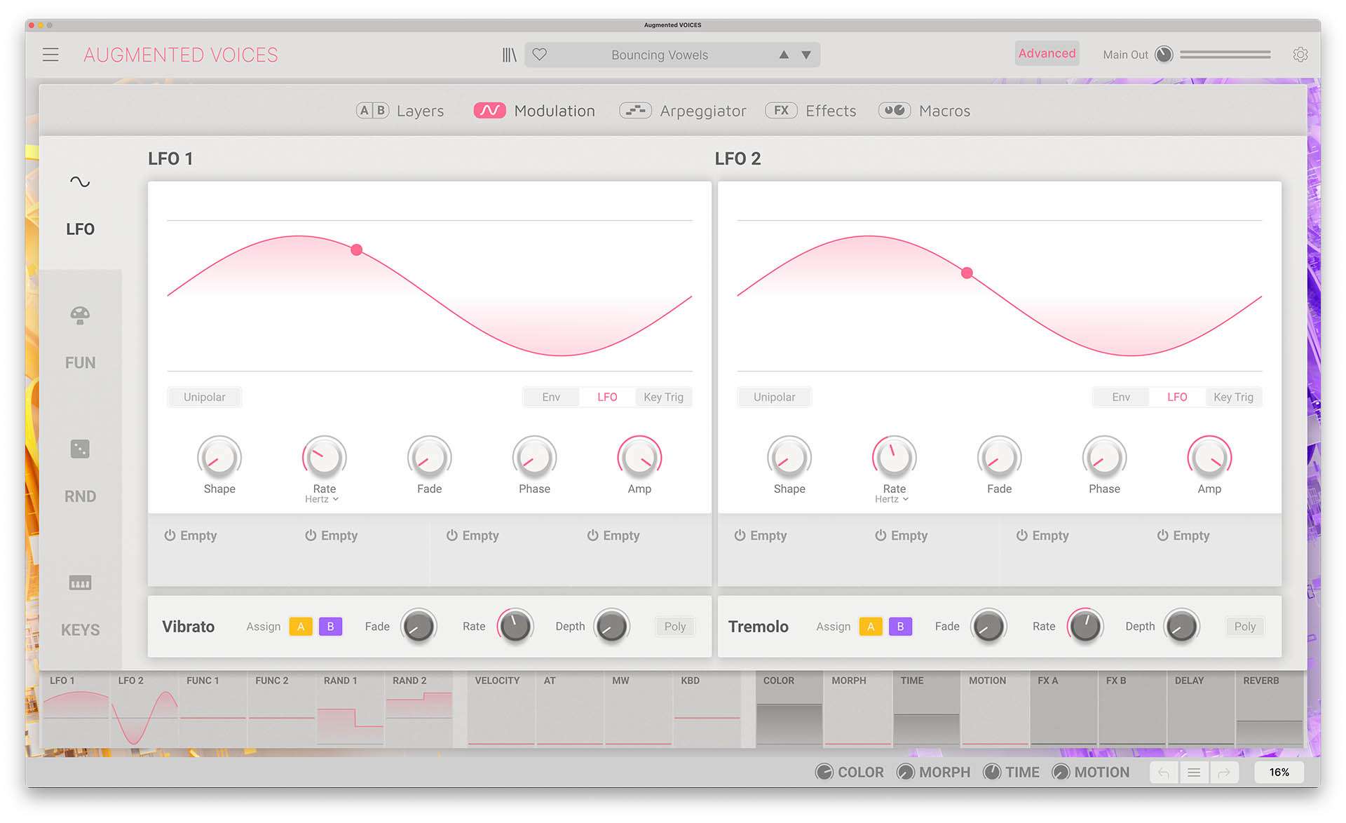
Task: Adjust the Main Out volume knob
Action: pyautogui.click(x=1164, y=55)
